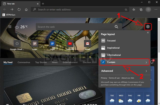Image resolution: width=160 pixels, height=105 pixels.
Task: Click the Custom layout pencil icon
Action: [103, 62]
